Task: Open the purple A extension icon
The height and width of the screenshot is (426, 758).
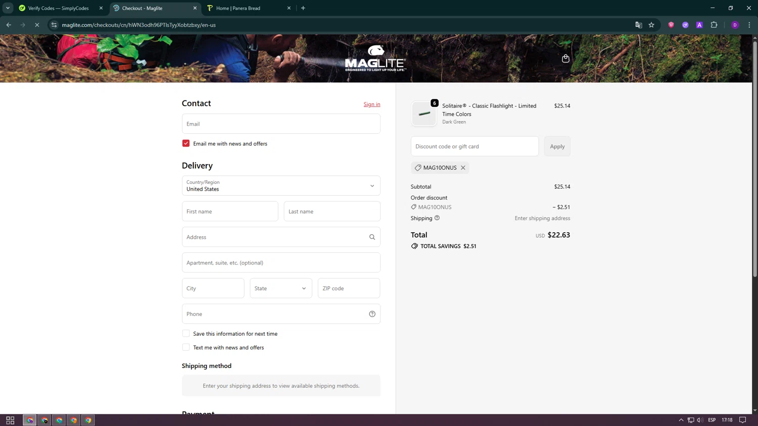Action: click(699, 25)
